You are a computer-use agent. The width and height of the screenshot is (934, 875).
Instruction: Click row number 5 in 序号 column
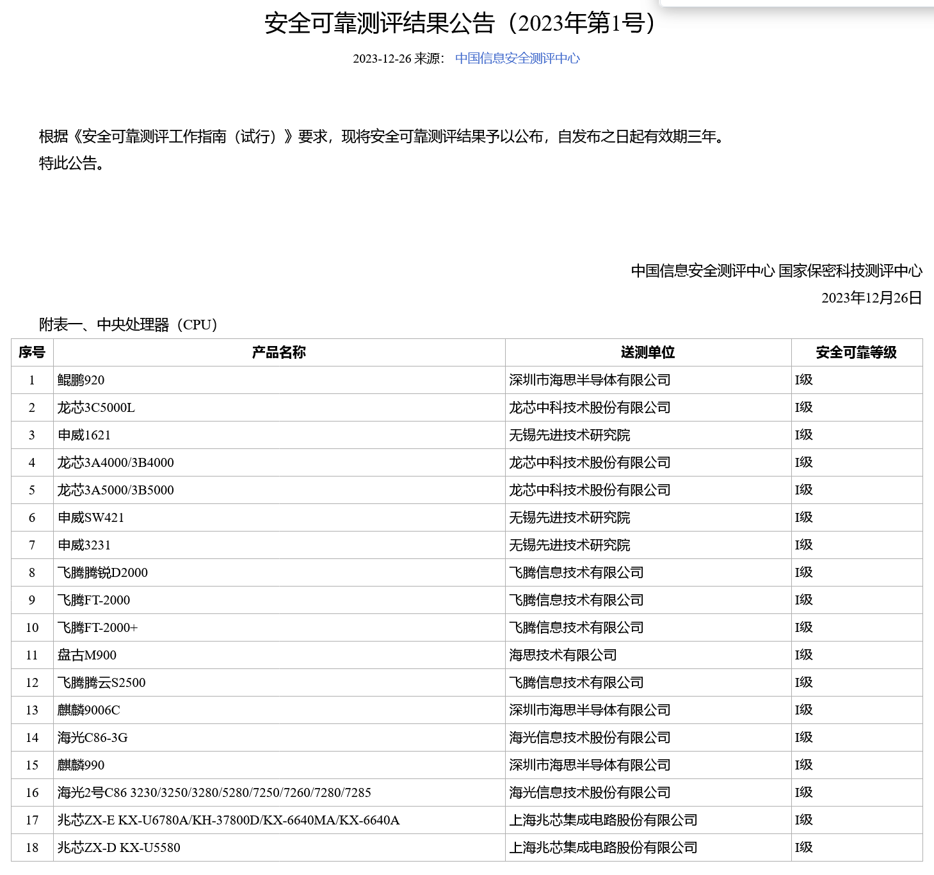click(32, 490)
